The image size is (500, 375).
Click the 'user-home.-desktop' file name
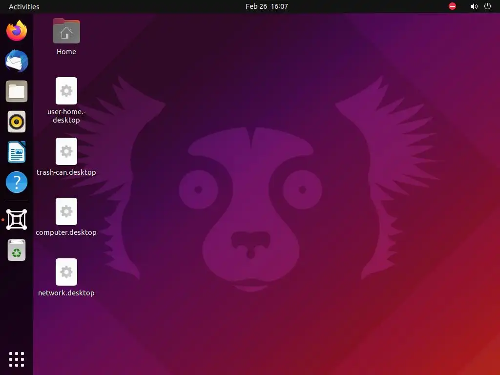[66, 116]
